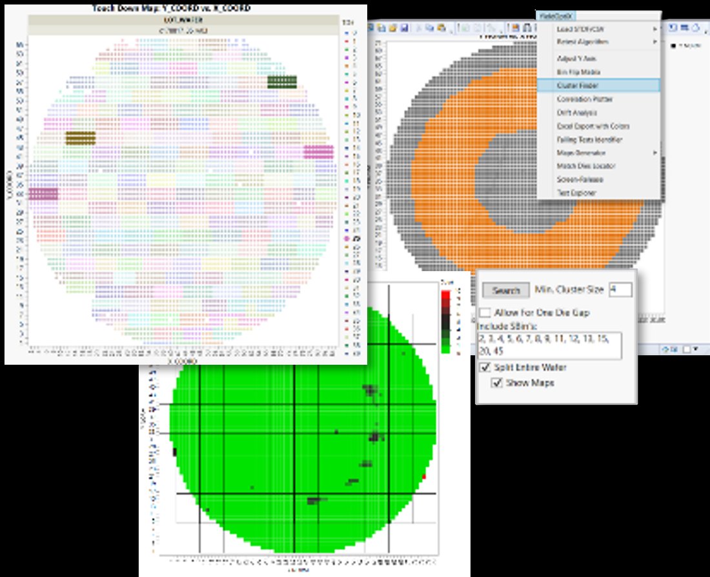Click the black legend marker in right panel
This screenshot has width=710, height=577.
[673, 46]
